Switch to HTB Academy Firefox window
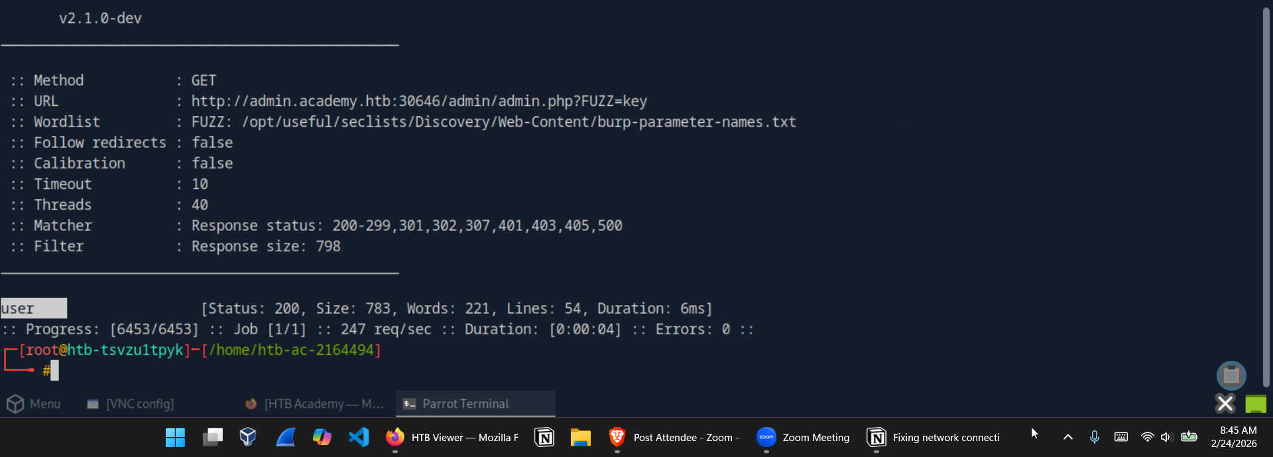 click(314, 404)
